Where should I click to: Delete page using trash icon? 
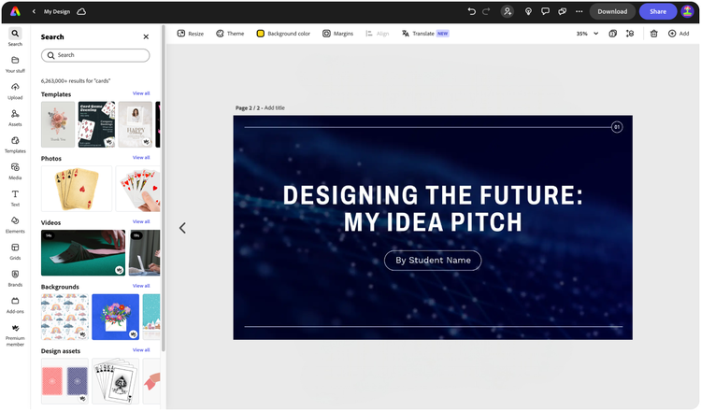point(653,34)
